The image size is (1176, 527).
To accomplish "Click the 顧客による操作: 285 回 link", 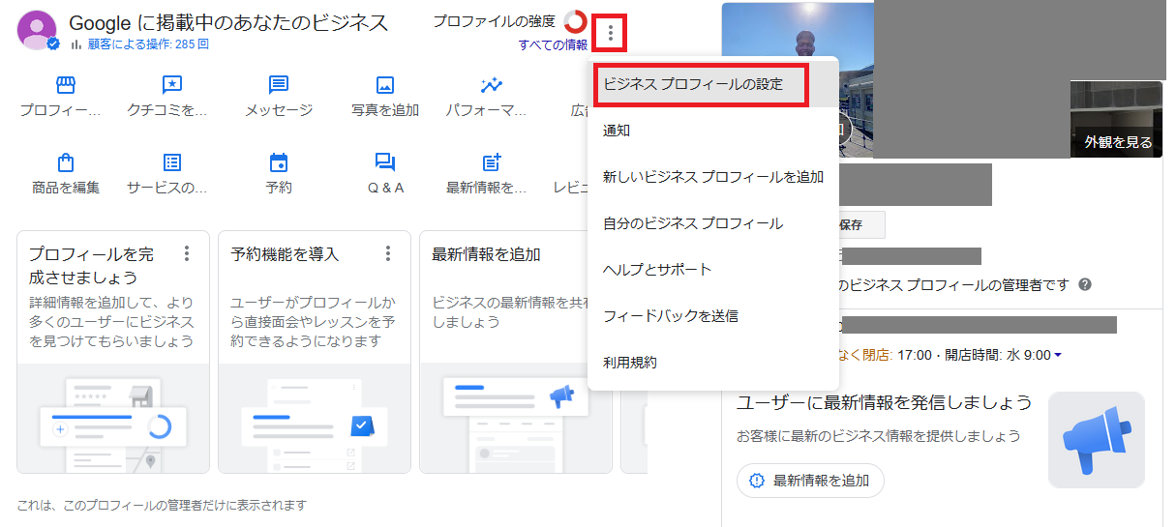I will pos(147,44).
